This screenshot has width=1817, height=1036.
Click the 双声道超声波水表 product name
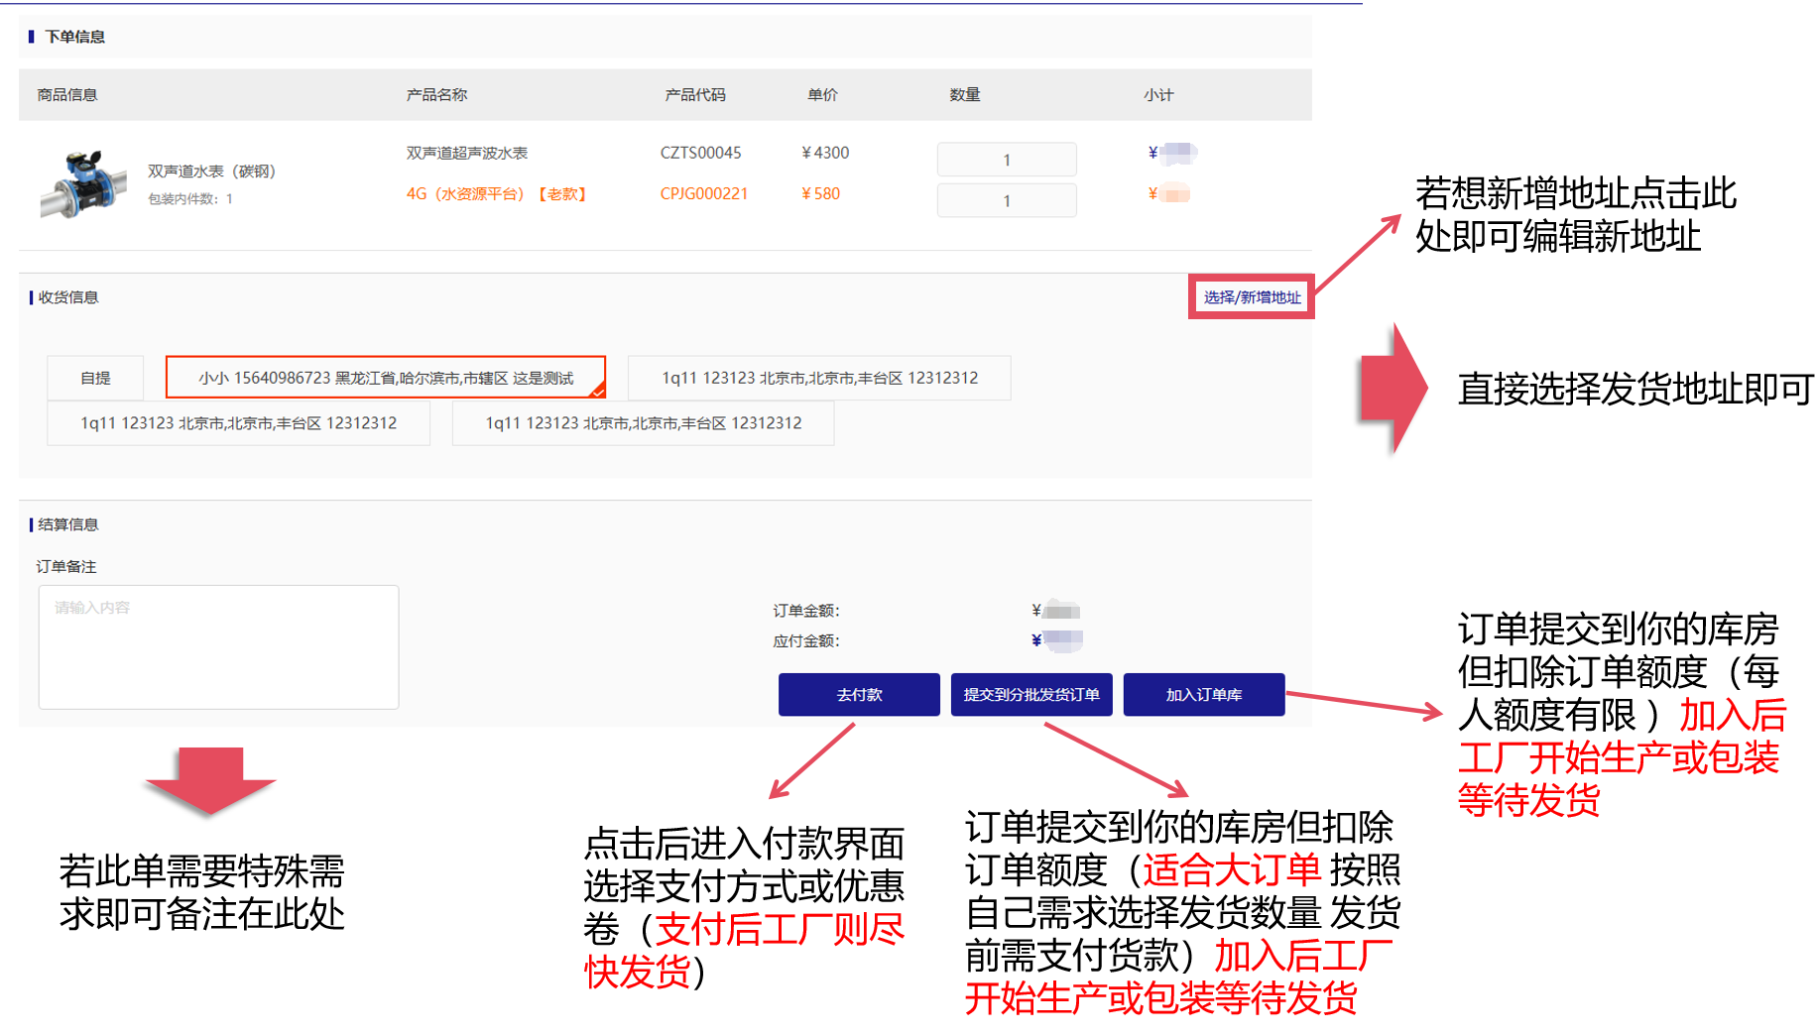pos(466,153)
